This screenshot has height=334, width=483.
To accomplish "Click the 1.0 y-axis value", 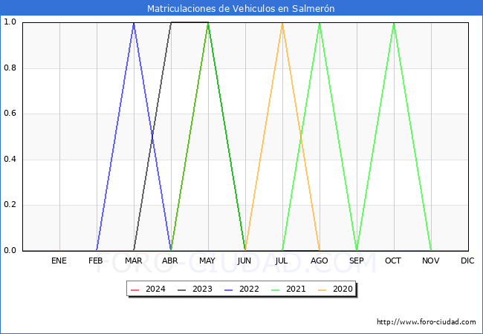I will coord(10,22).
